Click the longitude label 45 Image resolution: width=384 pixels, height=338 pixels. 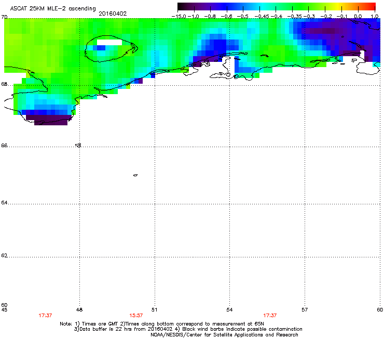pyautogui.click(x=4, y=310)
